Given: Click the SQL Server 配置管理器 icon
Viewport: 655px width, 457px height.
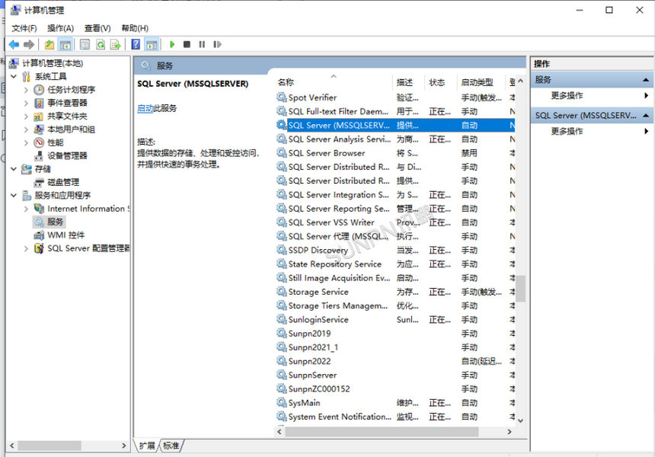Looking at the screenshot, I should pyautogui.click(x=39, y=248).
